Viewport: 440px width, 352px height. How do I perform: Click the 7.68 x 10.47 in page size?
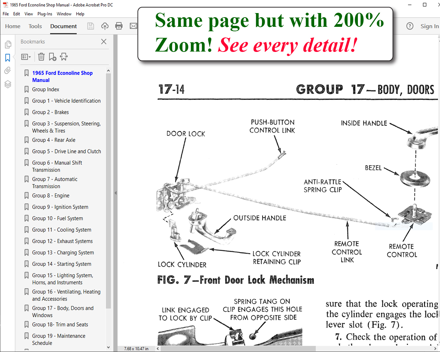point(136,349)
